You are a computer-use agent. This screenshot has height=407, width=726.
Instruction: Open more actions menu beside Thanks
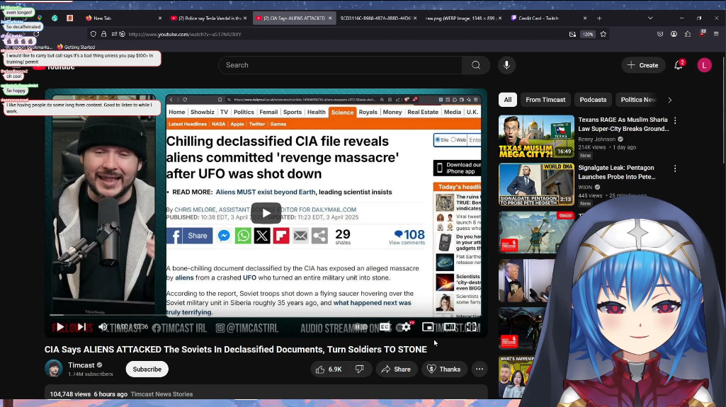[480, 369]
